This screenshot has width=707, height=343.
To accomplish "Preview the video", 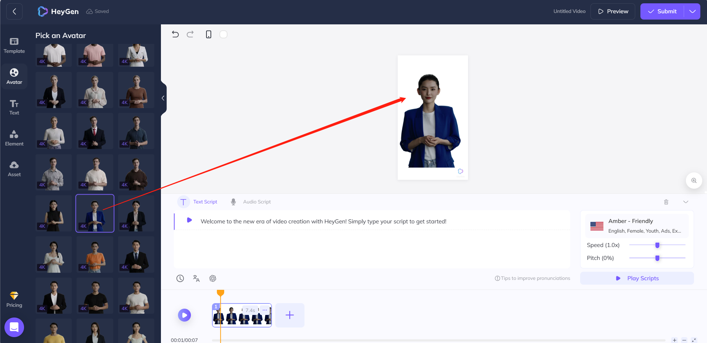I will point(613,11).
